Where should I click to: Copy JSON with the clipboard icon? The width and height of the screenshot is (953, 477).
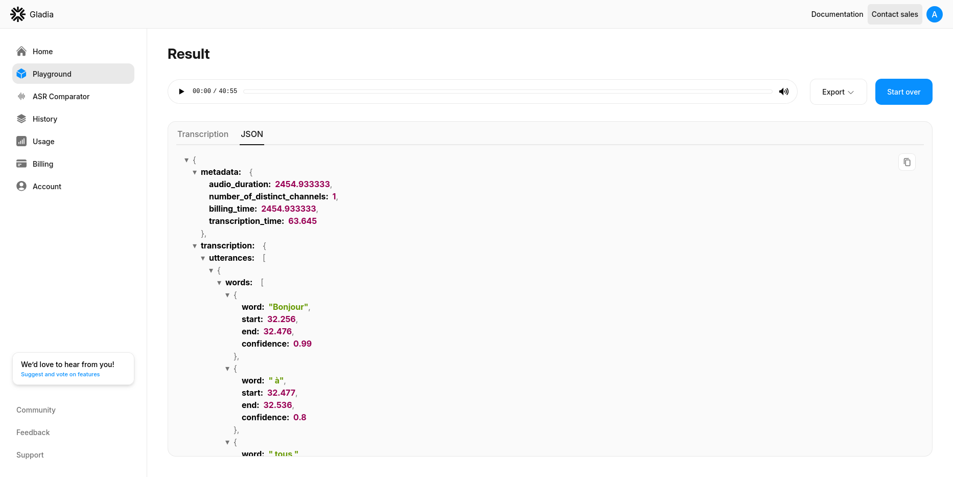coord(906,162)
